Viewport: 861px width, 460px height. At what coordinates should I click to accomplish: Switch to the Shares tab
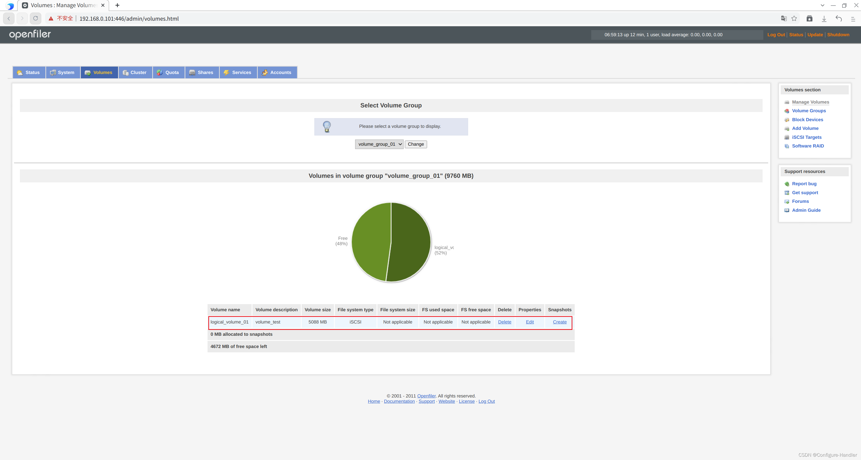point(202,72)
